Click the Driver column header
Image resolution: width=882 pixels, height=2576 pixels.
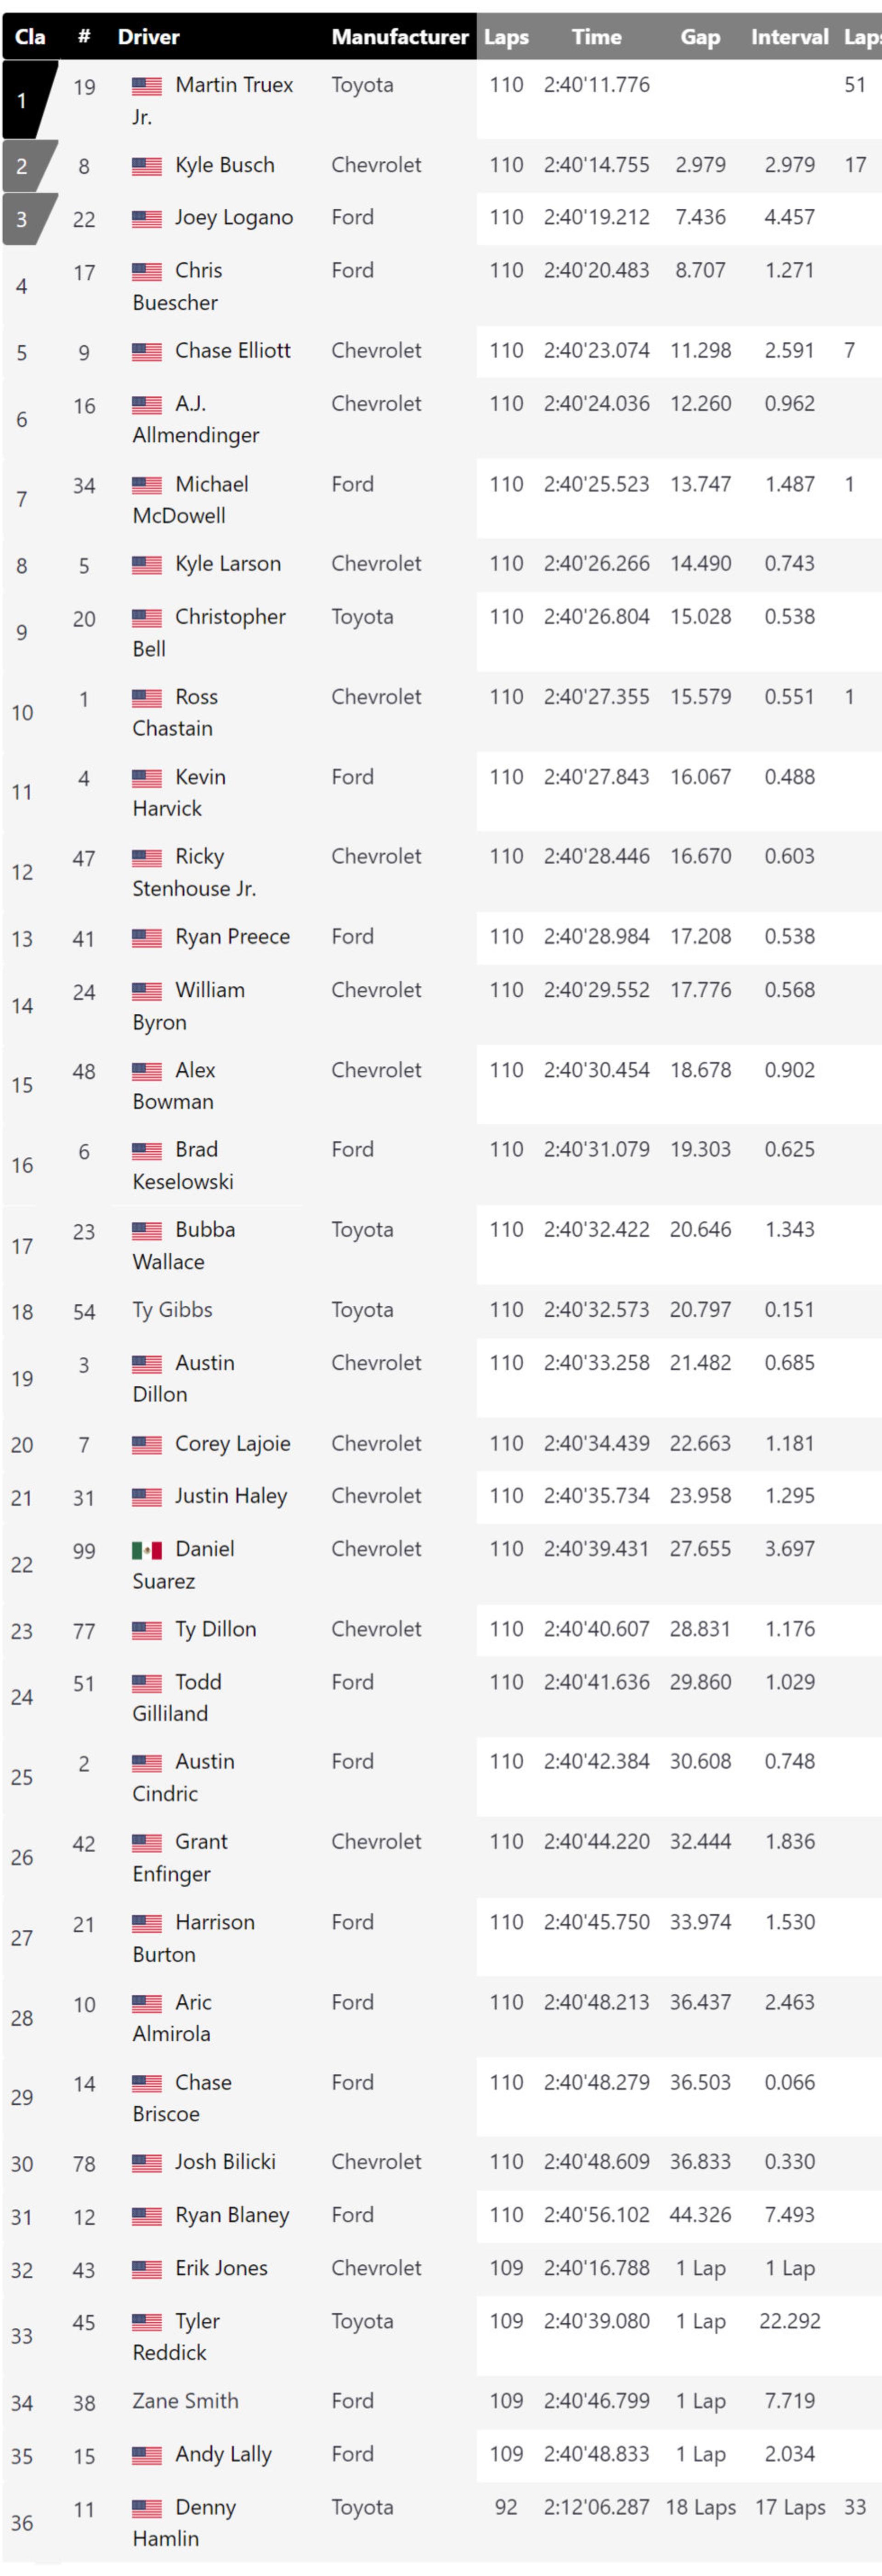point(149,37)
